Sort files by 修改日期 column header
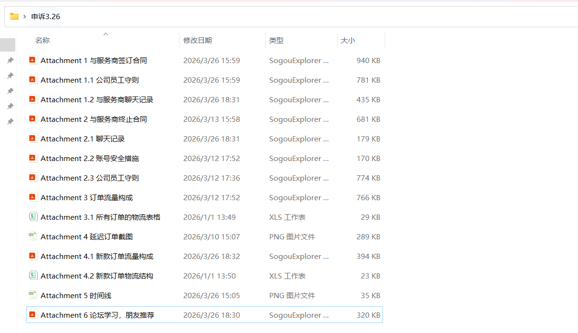The height and width of the screenshot is (333, 578). [198, 41]
